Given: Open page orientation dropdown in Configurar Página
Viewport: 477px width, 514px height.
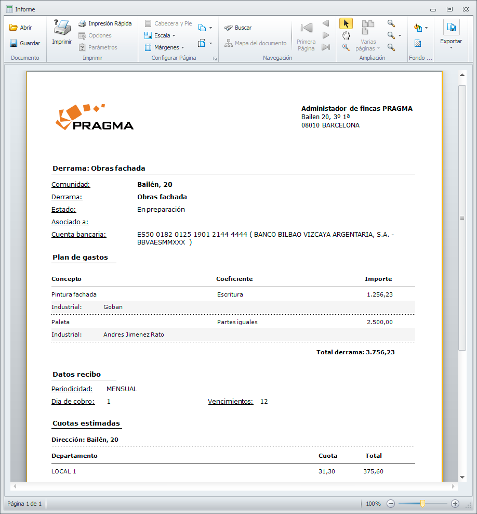Looking at the screenshot, I should (205, 28).
